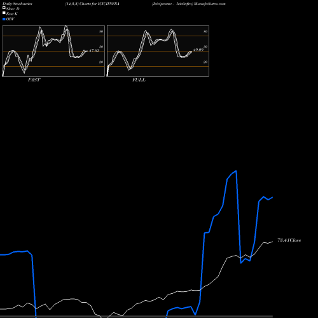Click the blue OBV legend swatch
Screen dimensions: 318x318
(x=4, y=19)
